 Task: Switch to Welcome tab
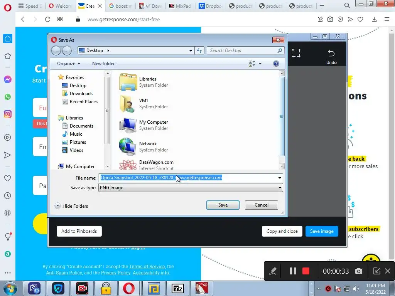pos(61,6)
